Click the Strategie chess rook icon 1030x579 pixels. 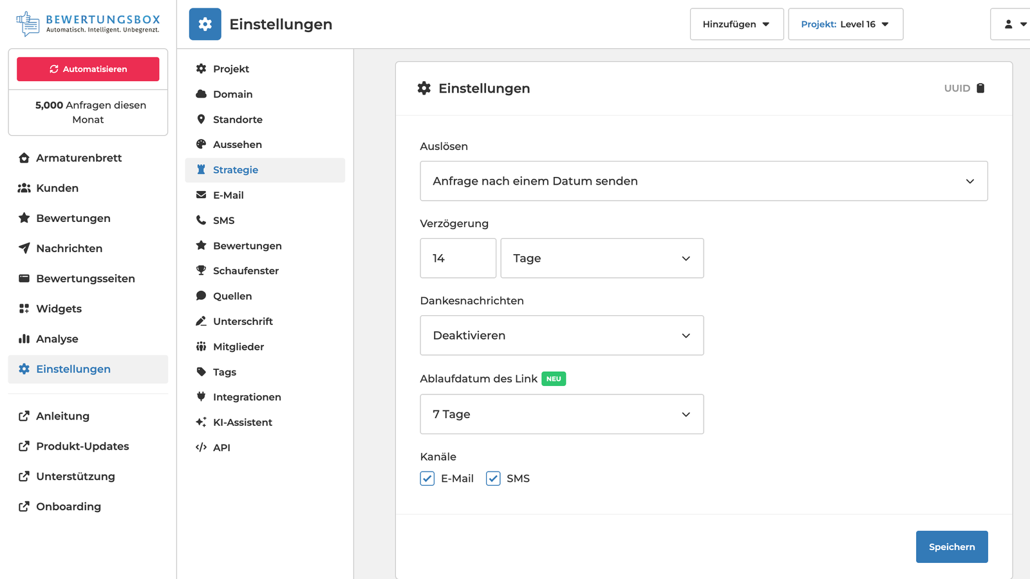point(201,170)
